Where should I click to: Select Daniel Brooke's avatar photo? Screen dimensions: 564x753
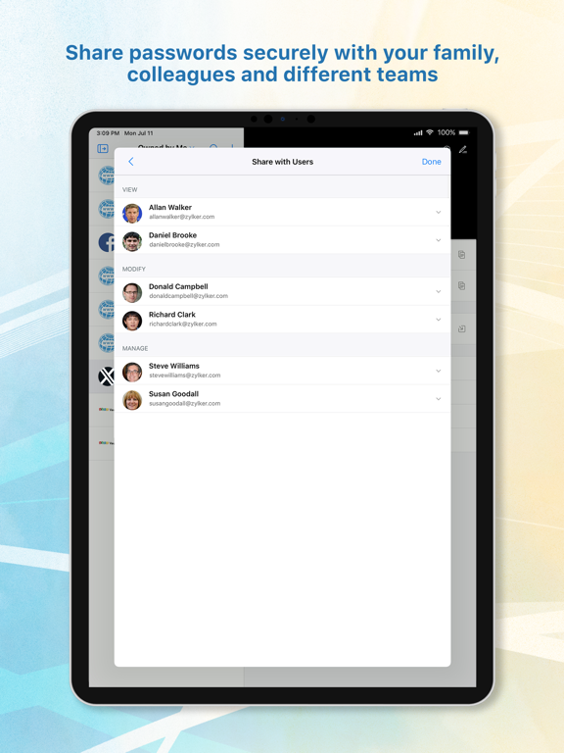(132, 241)
